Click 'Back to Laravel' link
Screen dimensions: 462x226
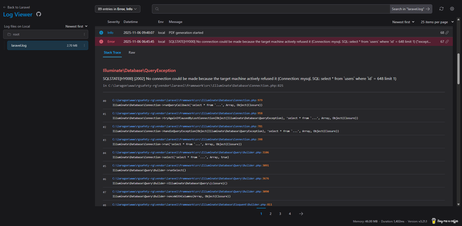coord(17,7)
